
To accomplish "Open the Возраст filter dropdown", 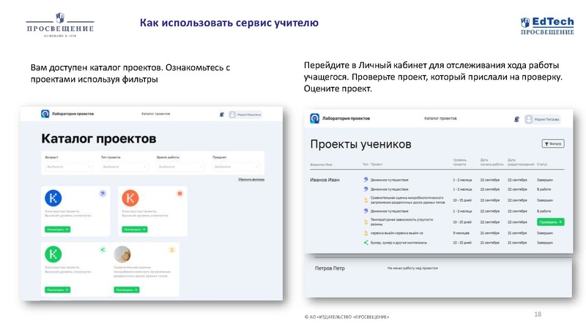I will [69, 167].
